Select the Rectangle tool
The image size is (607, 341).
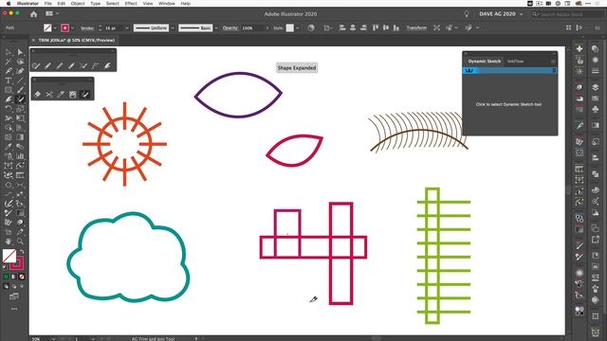point(9,90)
